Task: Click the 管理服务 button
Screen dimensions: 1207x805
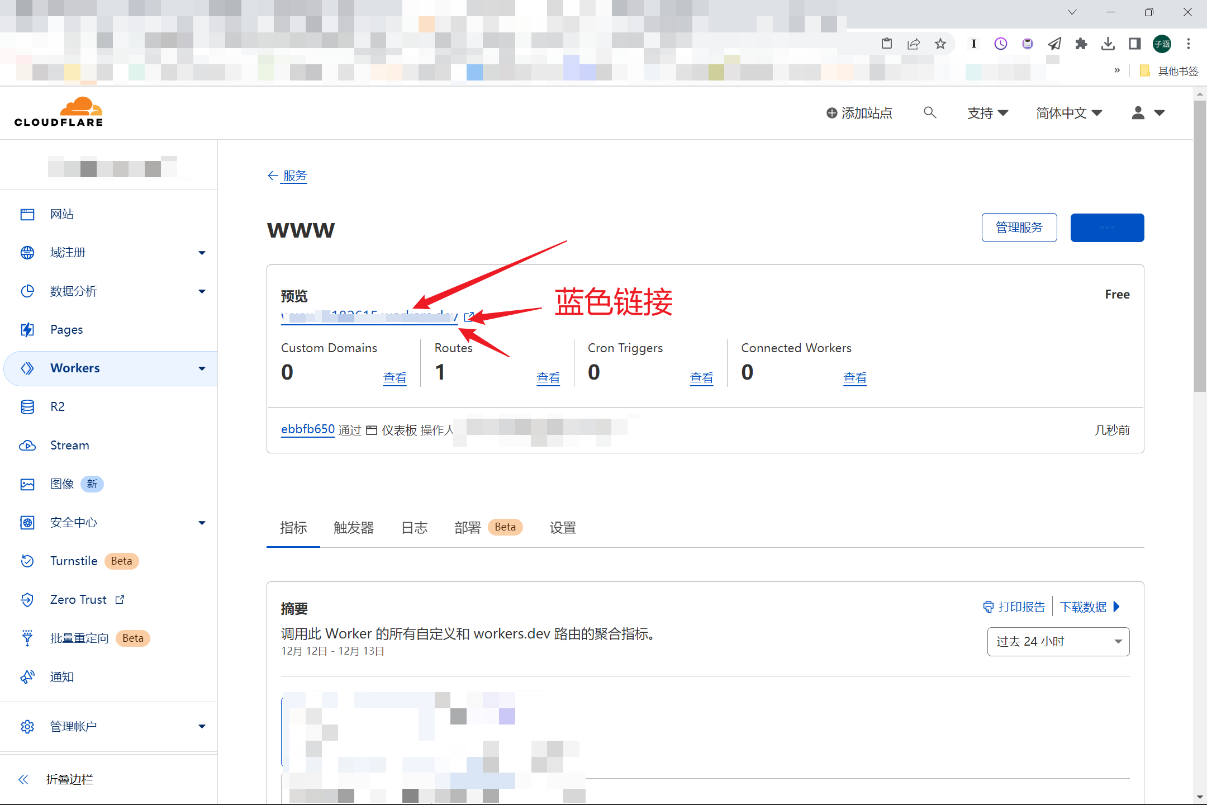Action: (x=1019, y=228)
